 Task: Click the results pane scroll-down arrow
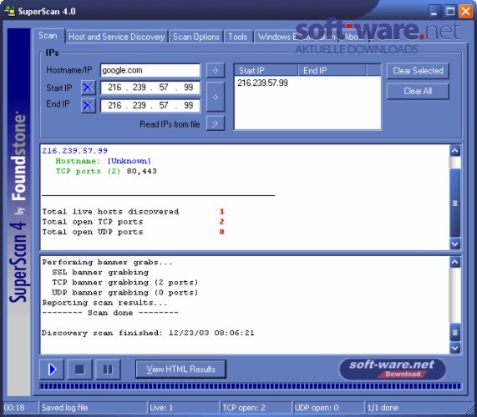click(x=455, y=244)
